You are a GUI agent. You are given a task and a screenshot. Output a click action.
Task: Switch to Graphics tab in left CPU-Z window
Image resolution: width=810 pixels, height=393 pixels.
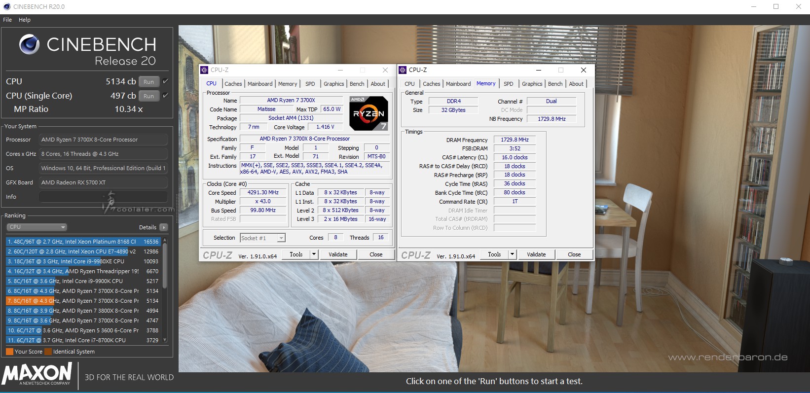tap(334, 84)
